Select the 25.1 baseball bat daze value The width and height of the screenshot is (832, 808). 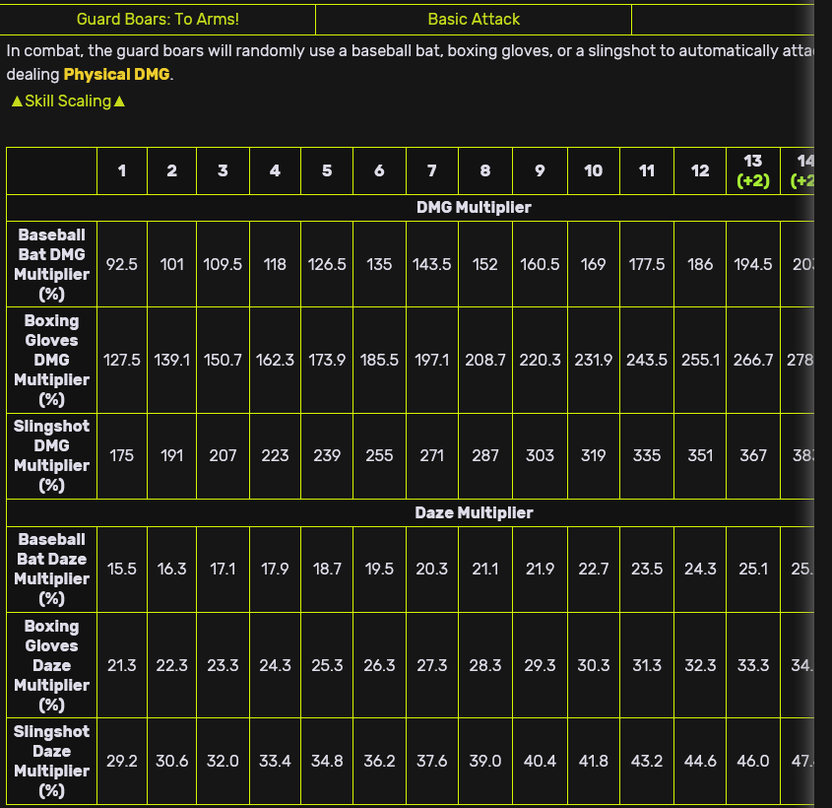pos(753,570)
